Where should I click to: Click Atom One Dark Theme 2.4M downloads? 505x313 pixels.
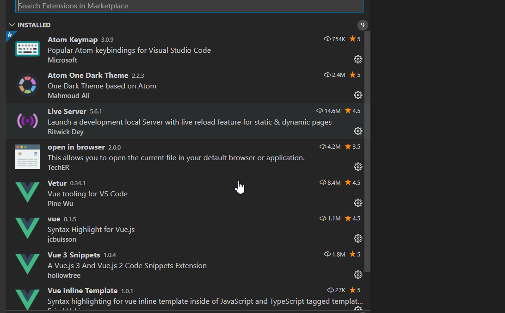pos(335,75)
